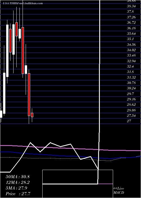The height and width of the screenshot is (198, 141).
Task: Select the 32.4 price axis label
Action: click(x=130, y=66)
